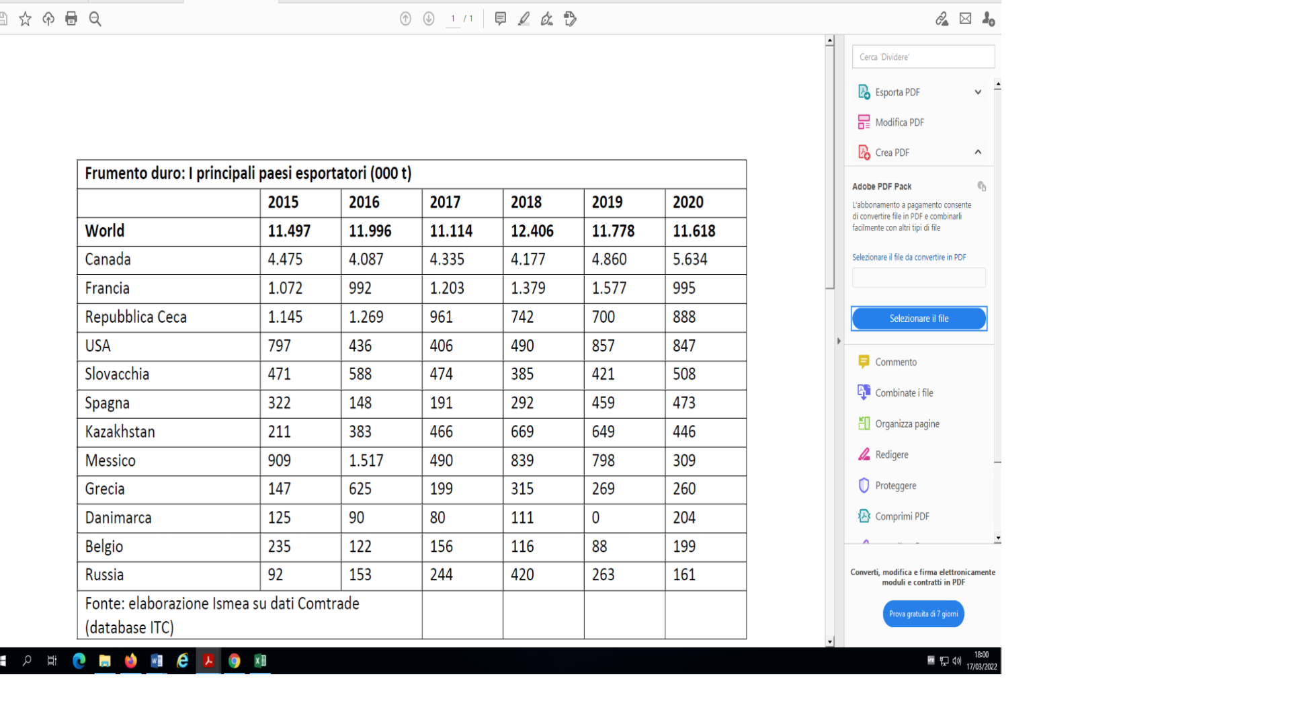Open Excel from the taskbar
This screenshot has height=726, width=1289.
[260, 661]
